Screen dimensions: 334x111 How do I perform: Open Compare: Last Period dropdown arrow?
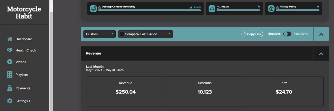(170, 34)
